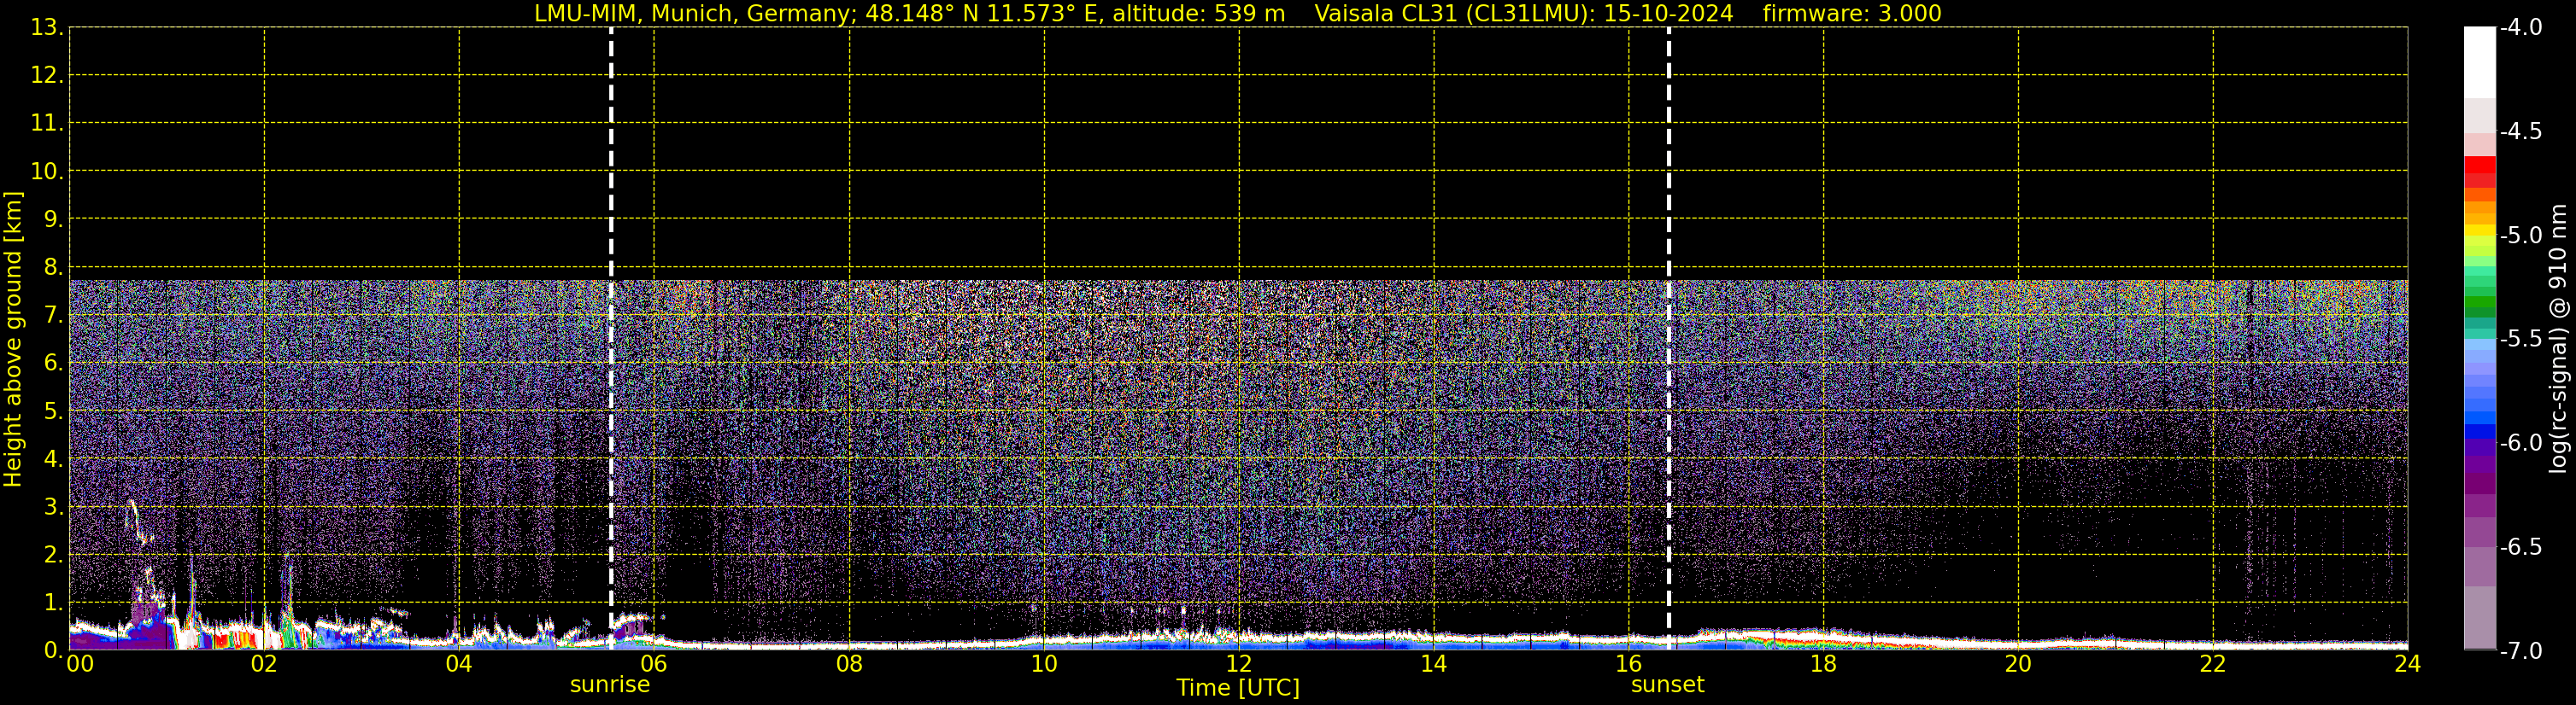Image resolution: width=2576 pixels, height=705 pixels.
Task: Click the '3.' height axis tick label
Action: (x=53, y=506)
